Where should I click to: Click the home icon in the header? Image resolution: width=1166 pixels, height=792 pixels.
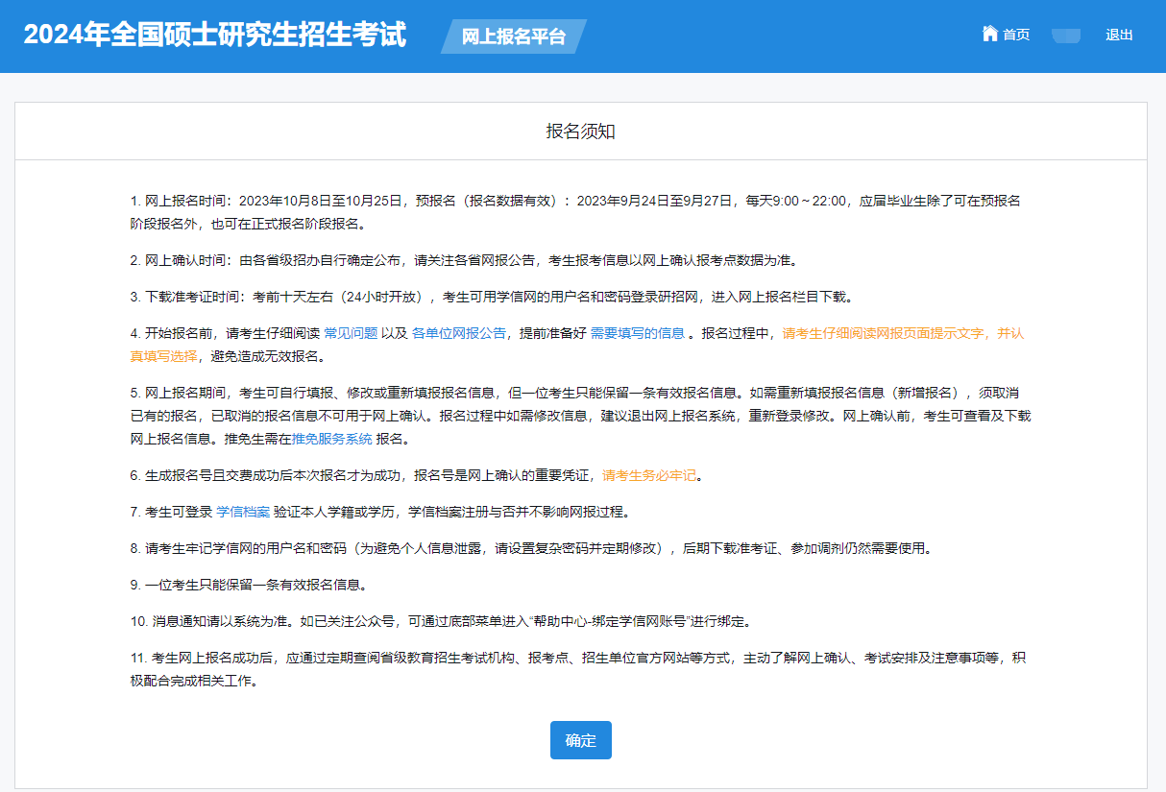coord(989,34)
